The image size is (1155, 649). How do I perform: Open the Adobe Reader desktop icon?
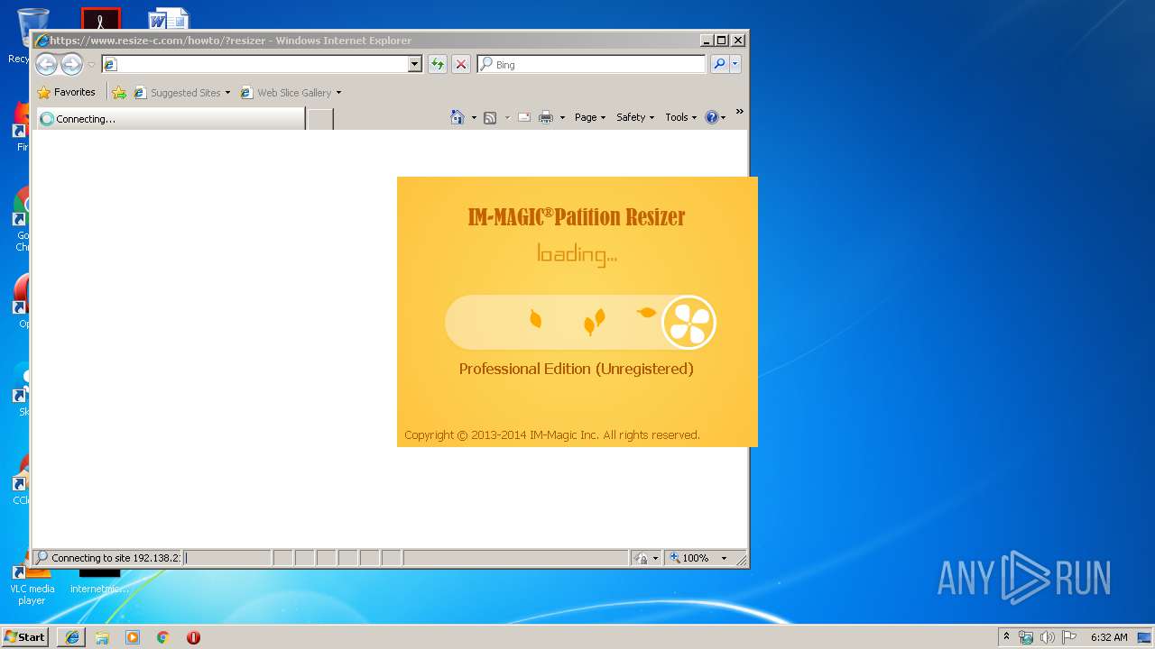(x=100, y=19)
